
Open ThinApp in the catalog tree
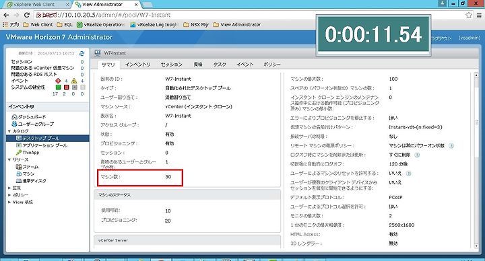coord(28,152)
